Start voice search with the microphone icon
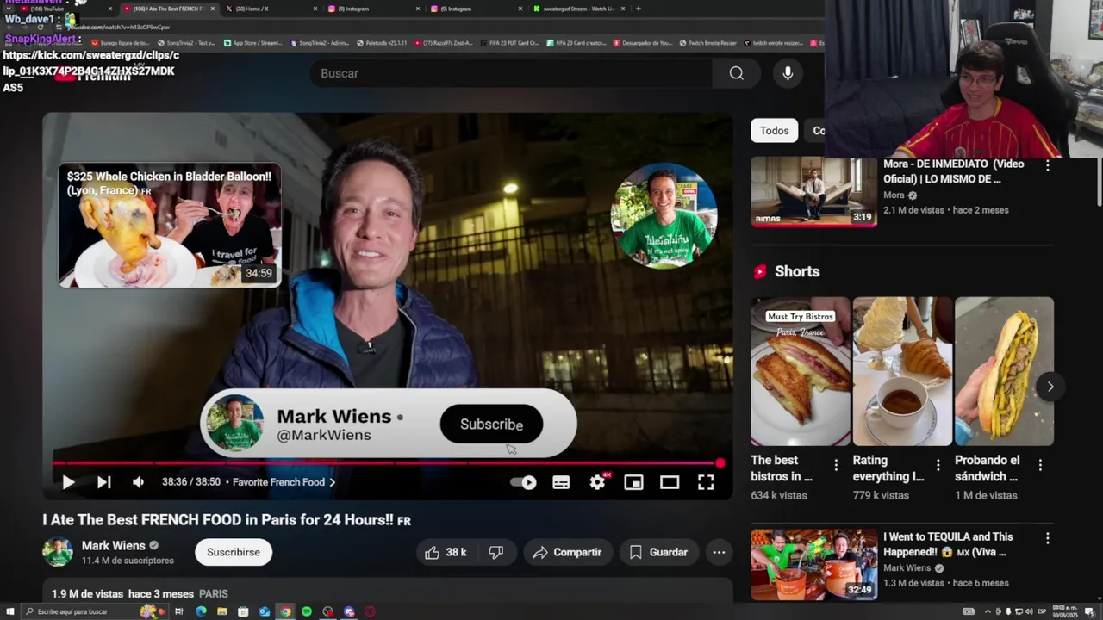Screen dimensions: 1103x620 coord(788,73)
